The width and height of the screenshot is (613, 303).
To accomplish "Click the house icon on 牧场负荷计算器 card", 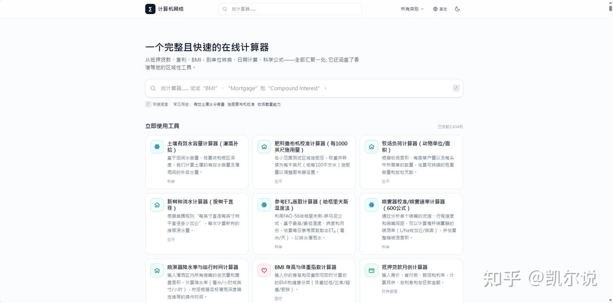I will coord(372,147).
